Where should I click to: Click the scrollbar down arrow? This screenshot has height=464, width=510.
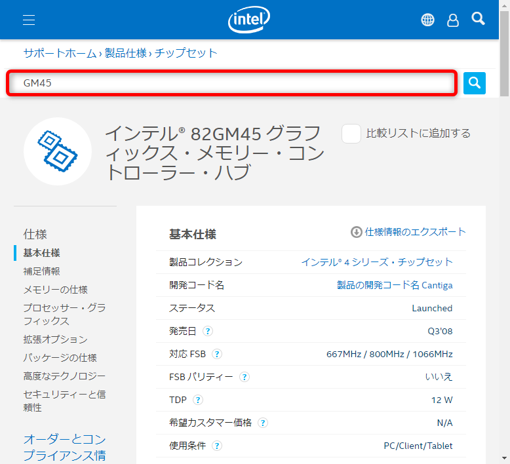(505, 458)
